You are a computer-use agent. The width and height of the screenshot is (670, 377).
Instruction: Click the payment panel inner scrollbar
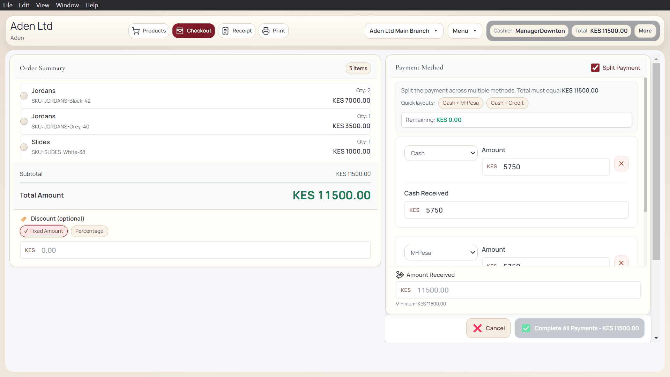point(645,145)
